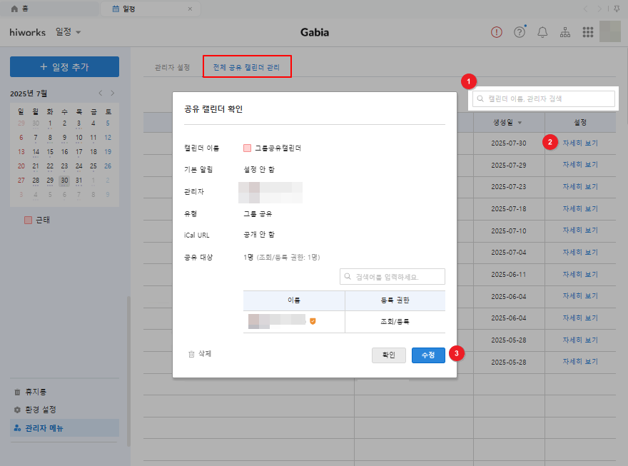Click the red exclamation alert icon
This screenshot has width=628, height=466.
(497, 32)
